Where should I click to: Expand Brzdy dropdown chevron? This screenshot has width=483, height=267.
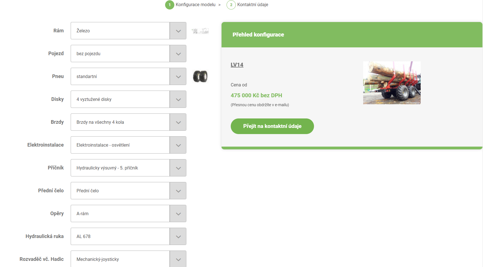click(178, 122)
